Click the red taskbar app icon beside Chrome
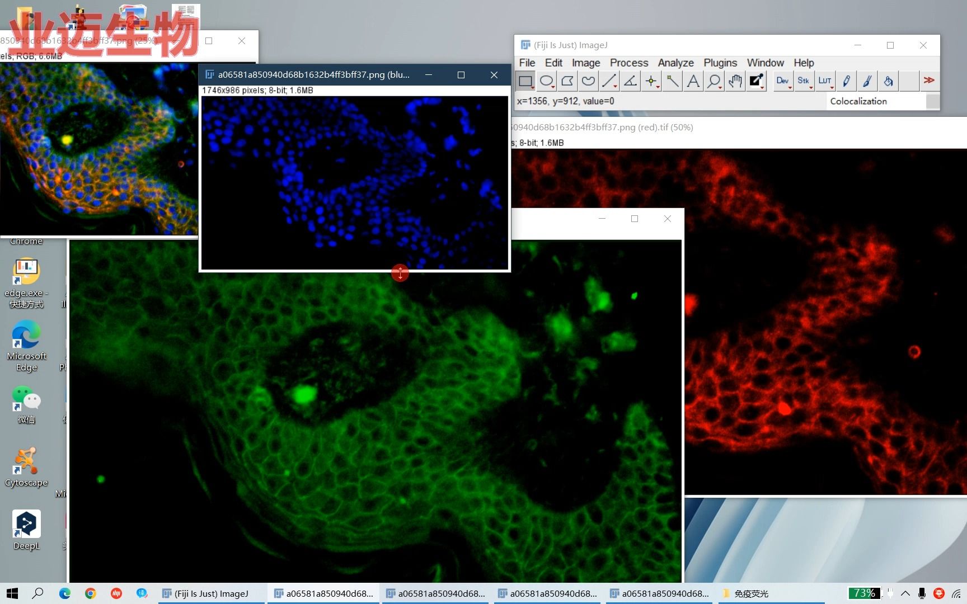Image resolution: width=967 pixels, height=604 pixels. (x=116, y=593)
